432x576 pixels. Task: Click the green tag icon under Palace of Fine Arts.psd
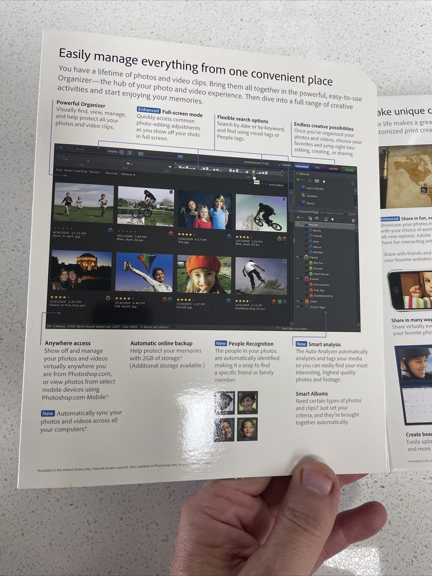(108, 298)
